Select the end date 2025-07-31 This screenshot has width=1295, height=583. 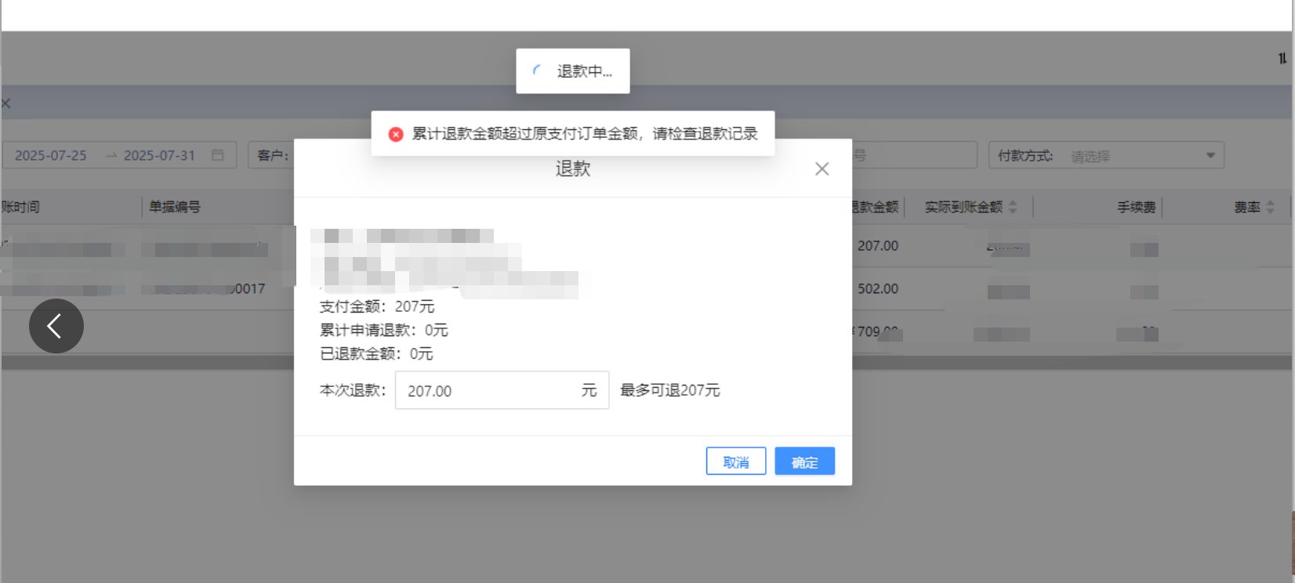(159, 155)
